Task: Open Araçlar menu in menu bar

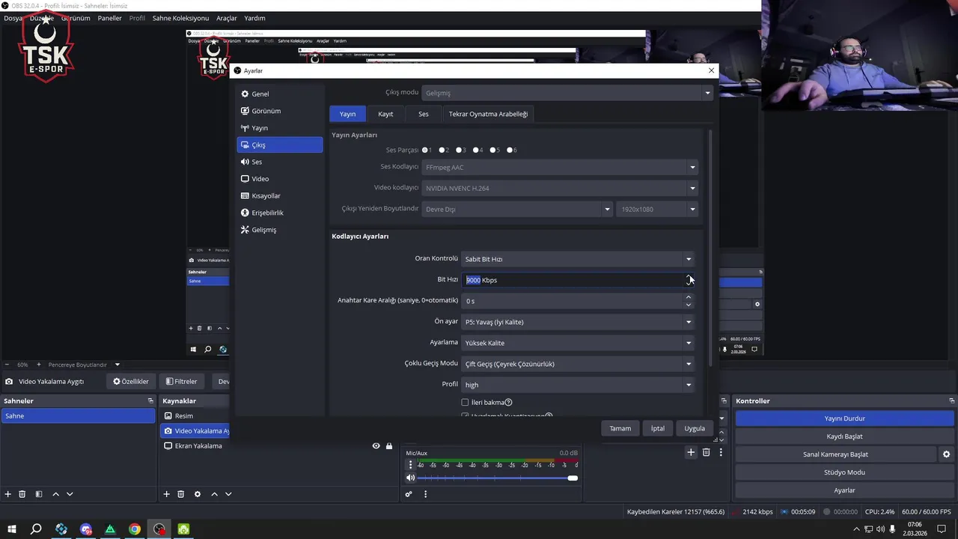Action: pos(227,18)
